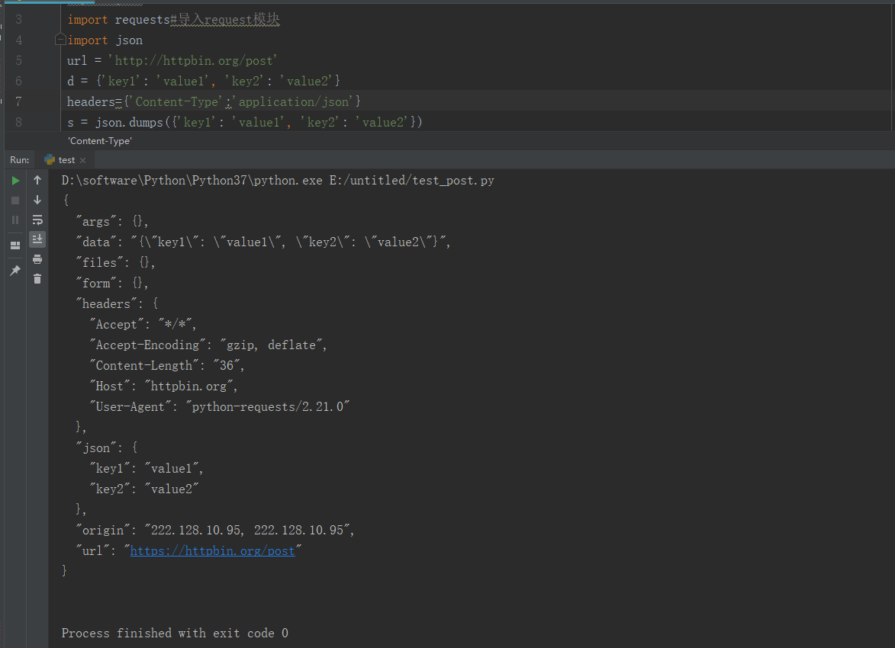Click the "Host": "httpbin.org" output line
The image size is (895, 648).
[x=163, y=387]
